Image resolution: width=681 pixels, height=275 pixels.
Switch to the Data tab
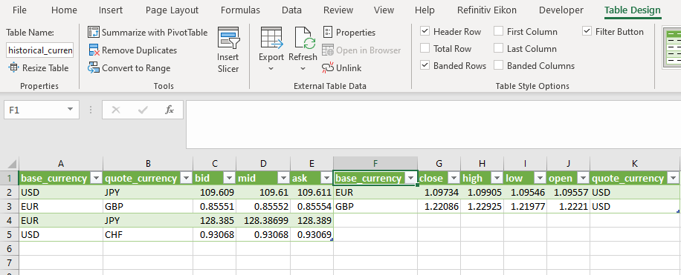click(x=291, y=10)
